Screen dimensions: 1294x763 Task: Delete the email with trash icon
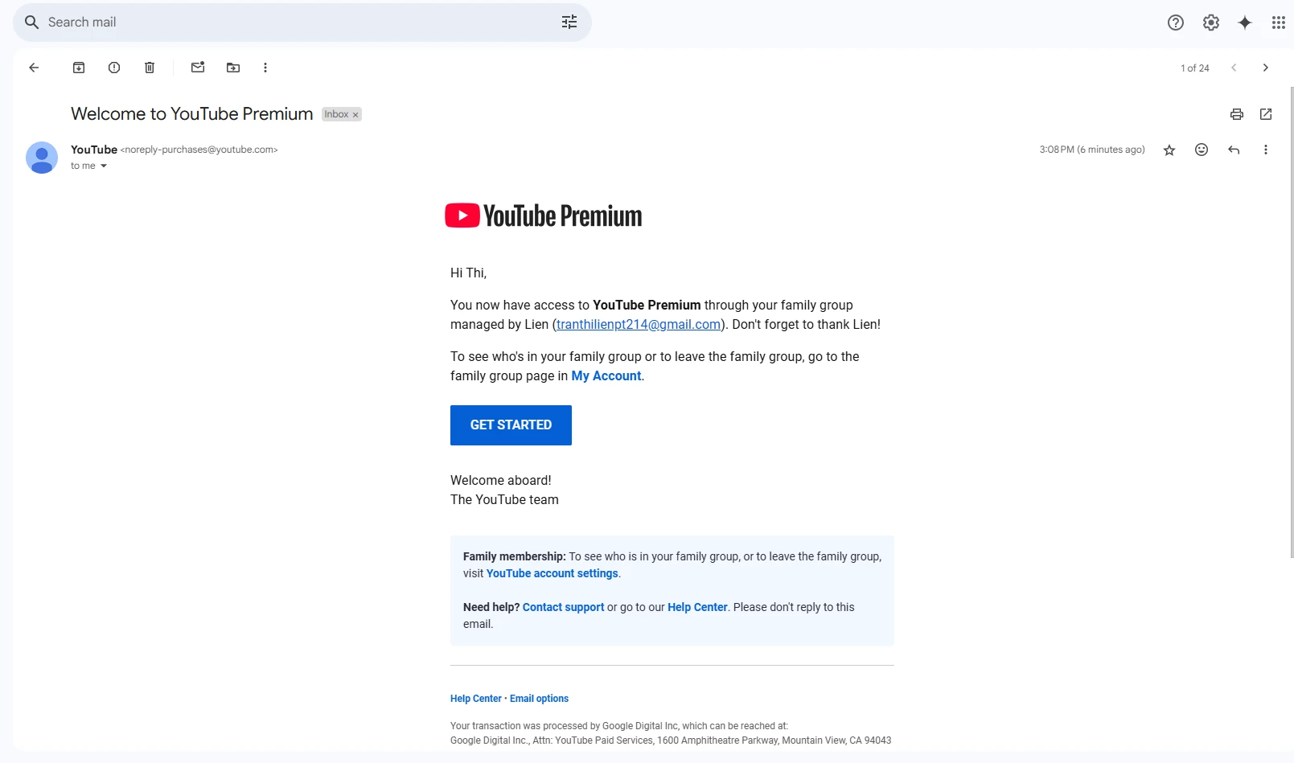[x=150, y=68]
